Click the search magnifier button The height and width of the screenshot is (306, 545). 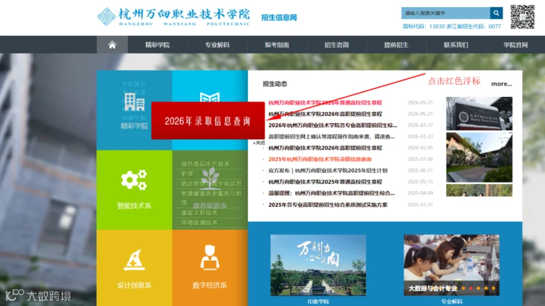point(496,13)
